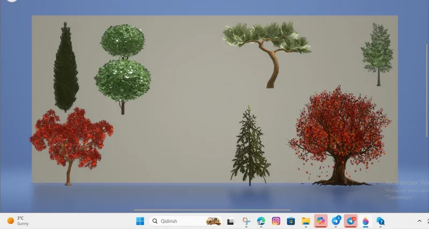Select the tall dark cypress tree
Viewport: 429px width, 229px height.
pos(65,67)
